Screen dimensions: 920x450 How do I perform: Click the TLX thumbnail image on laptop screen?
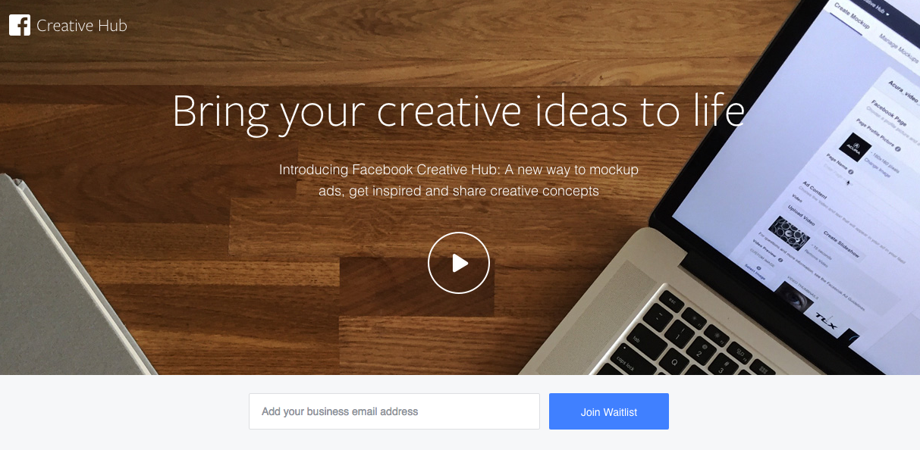click(825, 316)
